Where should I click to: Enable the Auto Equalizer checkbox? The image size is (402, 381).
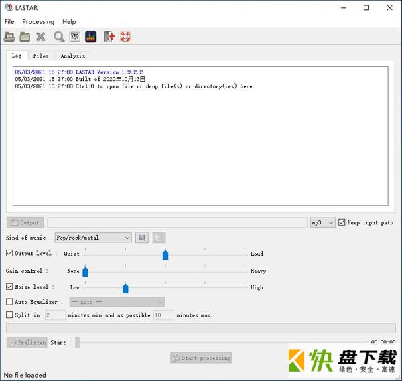coord(9,301)
